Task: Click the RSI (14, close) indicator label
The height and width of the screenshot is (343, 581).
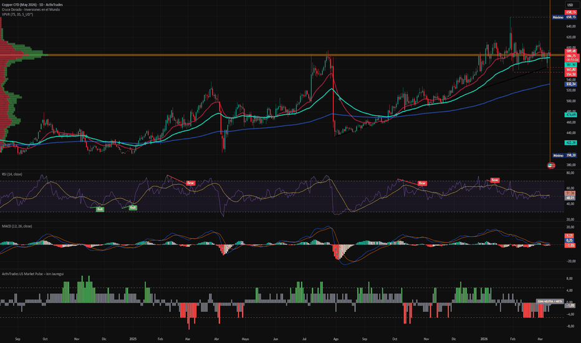Action: coord(12,174)
